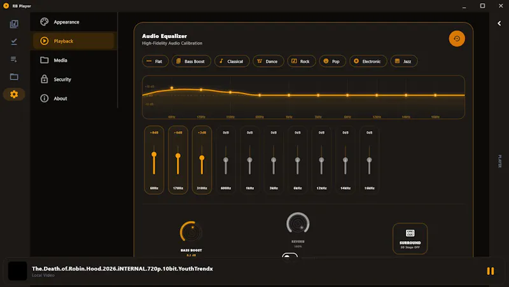This screenshot has height=287, width=509.
Task: Open the Security settings section
Action: pyautogui.click(x=74, y=79)
